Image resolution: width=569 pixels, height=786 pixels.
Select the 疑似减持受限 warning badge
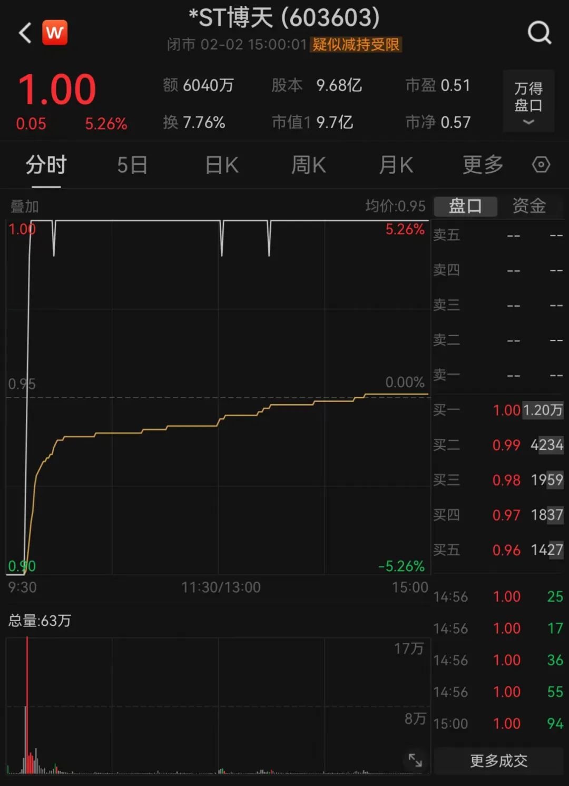357,46
